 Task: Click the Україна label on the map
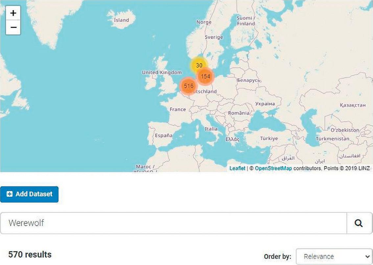[265, 104]
